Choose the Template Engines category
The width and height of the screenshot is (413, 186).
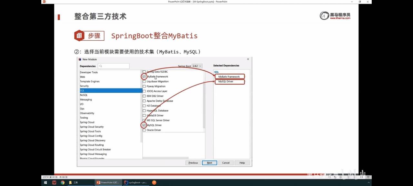tap(90, 81)
